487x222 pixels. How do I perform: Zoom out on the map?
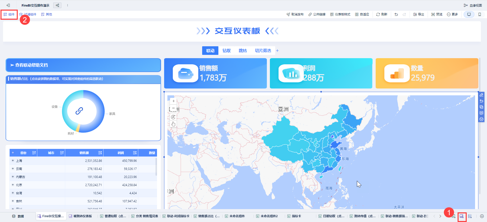173,108
